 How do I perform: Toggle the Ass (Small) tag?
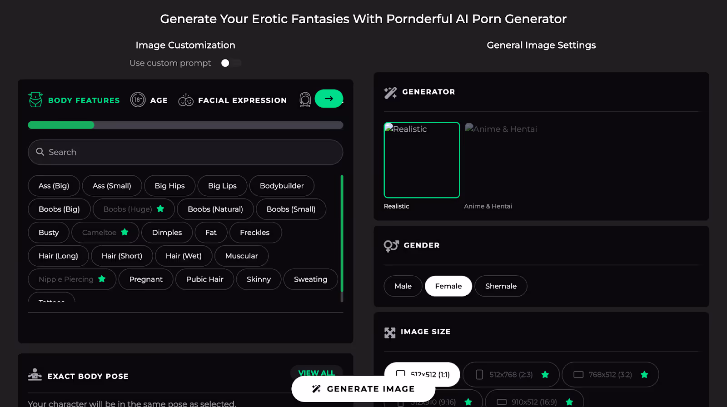coord(112,186)
